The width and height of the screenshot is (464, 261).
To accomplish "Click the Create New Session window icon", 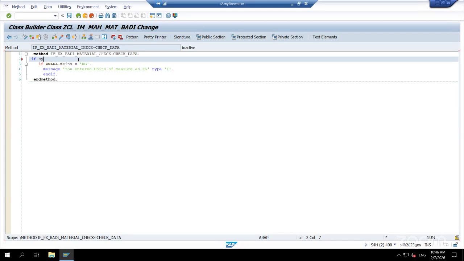I will [x=153, y=16].
